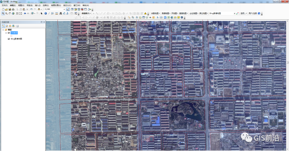Open the 编辑器(R) dropdown menu

pyautogui.click(x=86, y=13)
